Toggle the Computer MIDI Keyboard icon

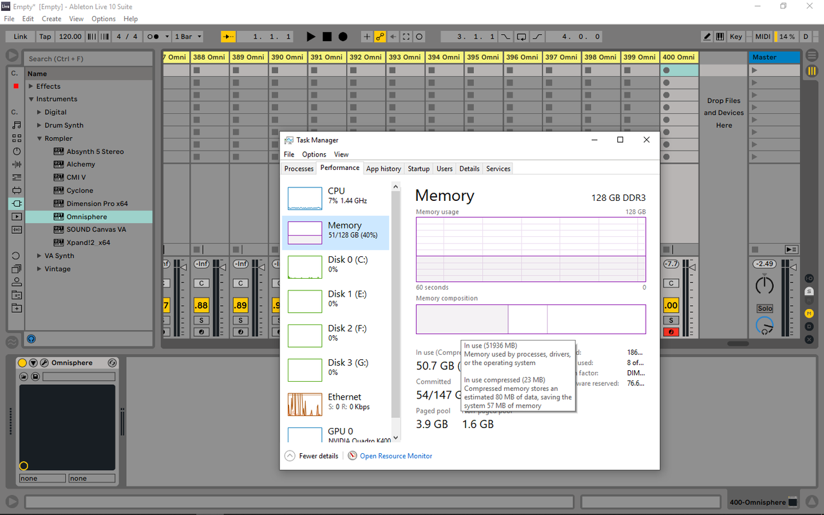720,37
